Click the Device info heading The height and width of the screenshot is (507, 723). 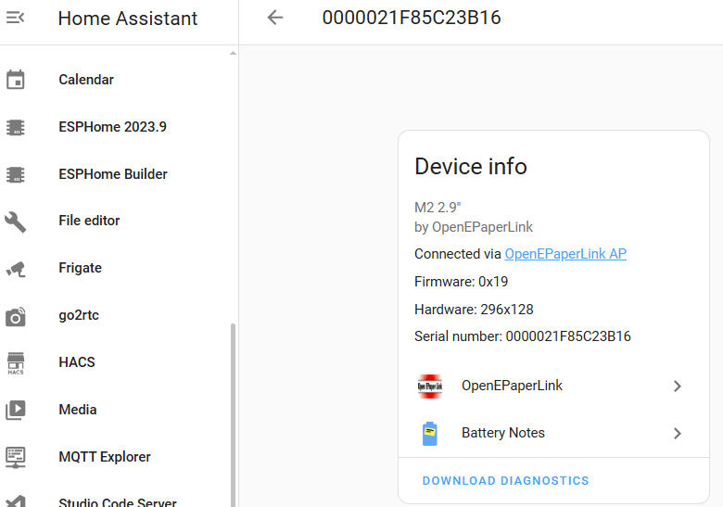pos(471,167)
